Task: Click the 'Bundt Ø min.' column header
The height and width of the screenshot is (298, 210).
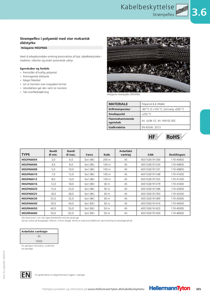Action: coord(53,153)
